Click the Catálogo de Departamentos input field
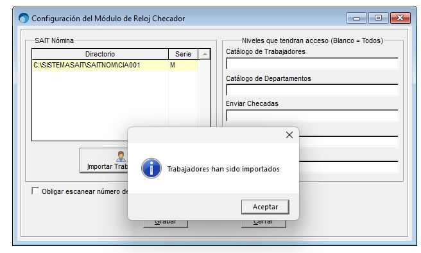421x253 pixels. (313, 90)
